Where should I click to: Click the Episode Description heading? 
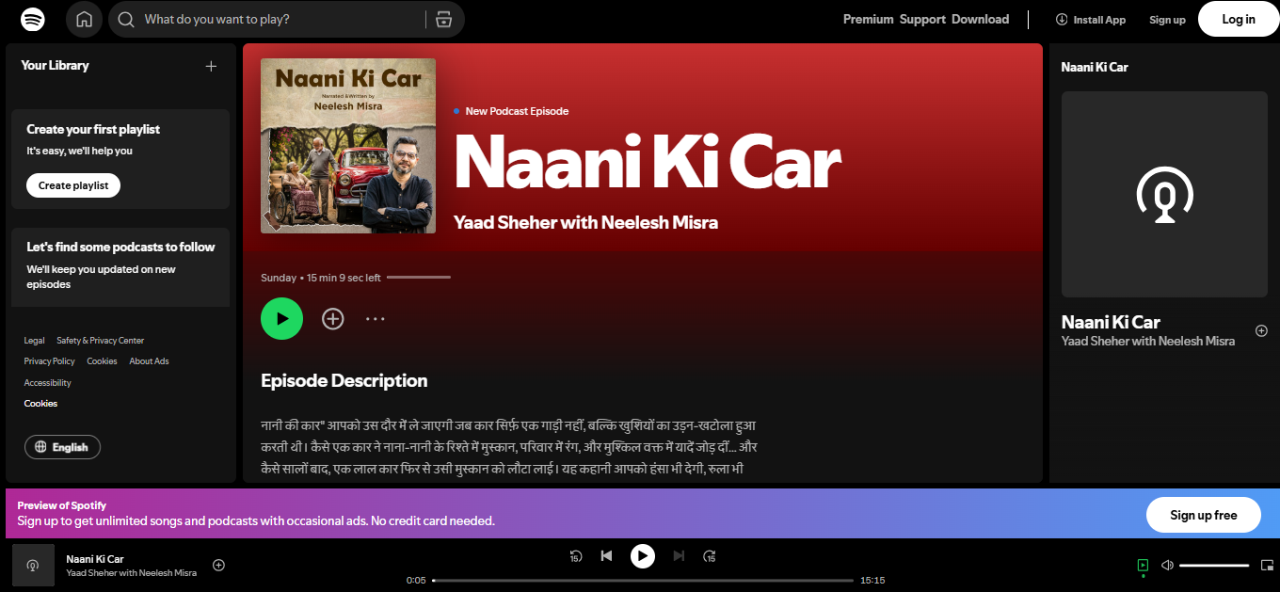pos(344,380)
